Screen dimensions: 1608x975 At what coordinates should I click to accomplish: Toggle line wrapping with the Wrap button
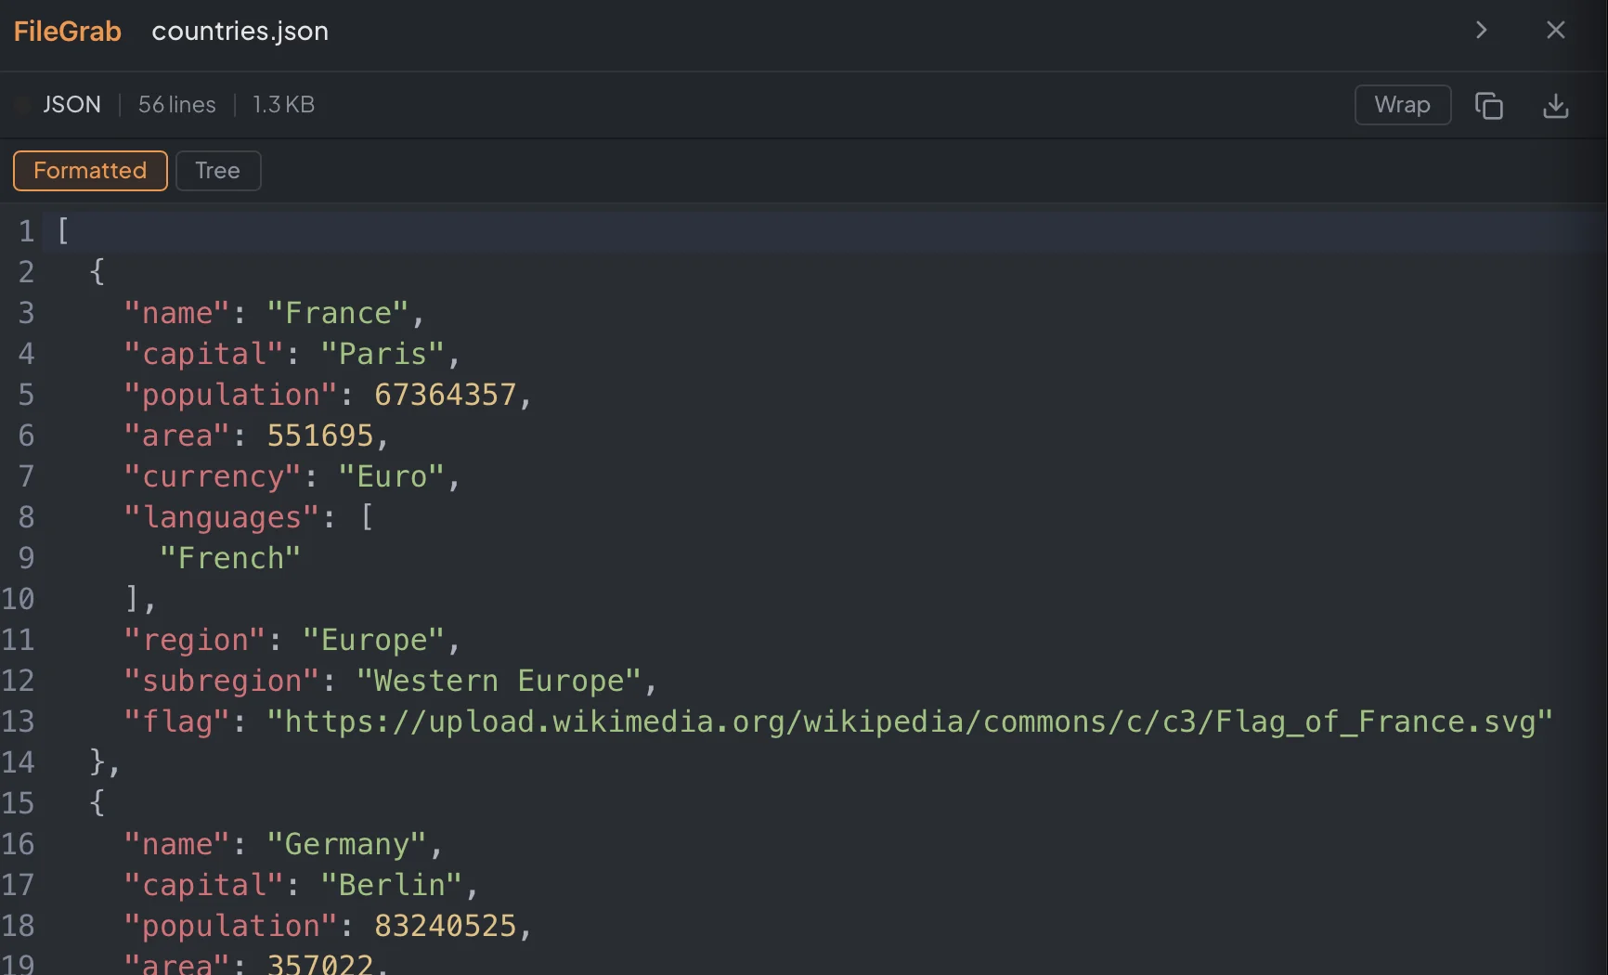[x=1402, y=105]
